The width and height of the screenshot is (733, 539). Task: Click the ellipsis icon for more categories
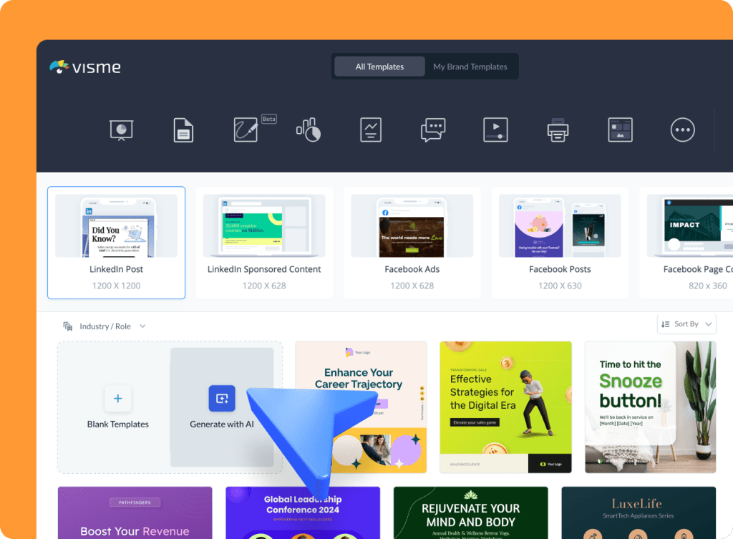[x=682, y=130]
